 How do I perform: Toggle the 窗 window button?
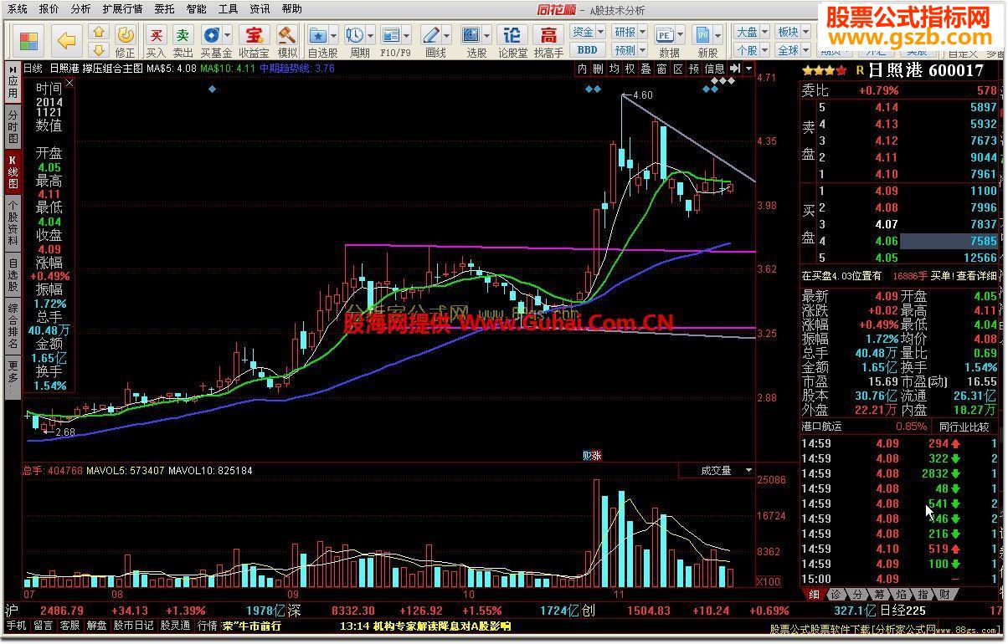coord(661,69)
